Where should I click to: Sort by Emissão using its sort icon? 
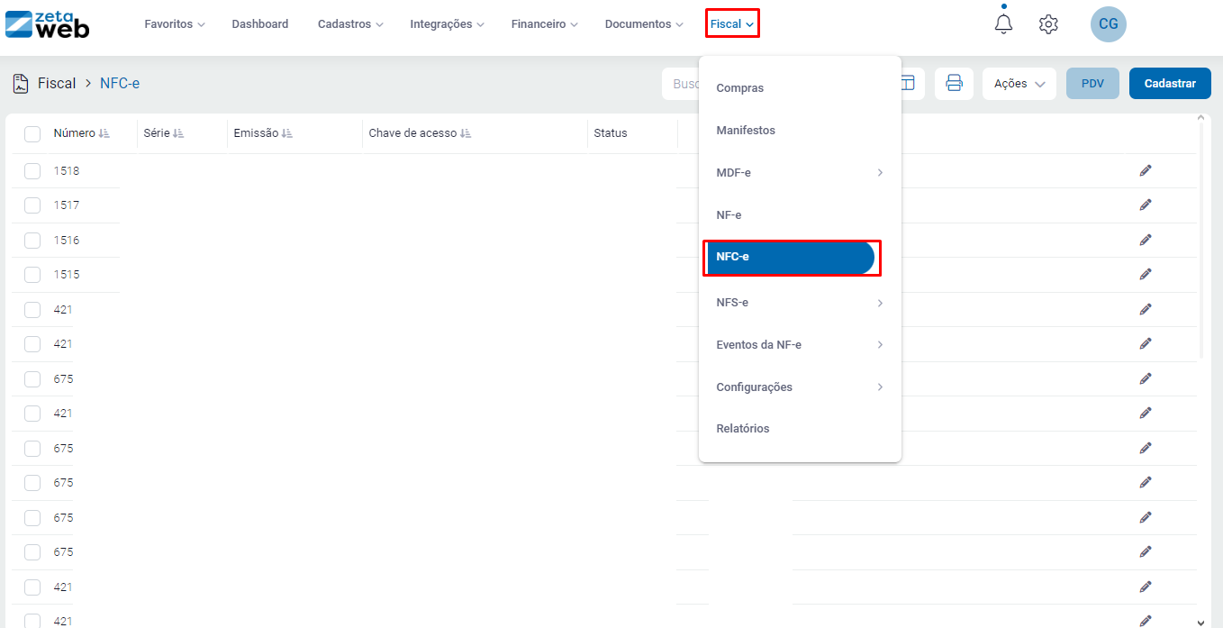click(x=287, y=133)
